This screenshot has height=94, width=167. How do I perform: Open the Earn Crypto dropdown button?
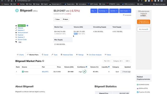click(x=125, y=11)
